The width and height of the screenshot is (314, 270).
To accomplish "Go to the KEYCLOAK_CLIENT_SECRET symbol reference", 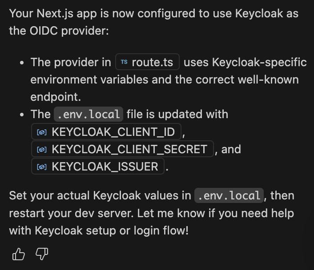I will [x=123, y=149].
